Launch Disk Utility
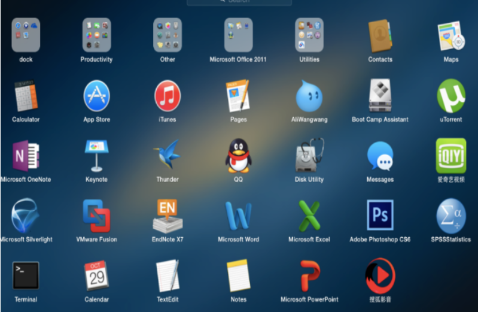Image resolution: width=478 pixels, height=312 pixels. [309, 156]
